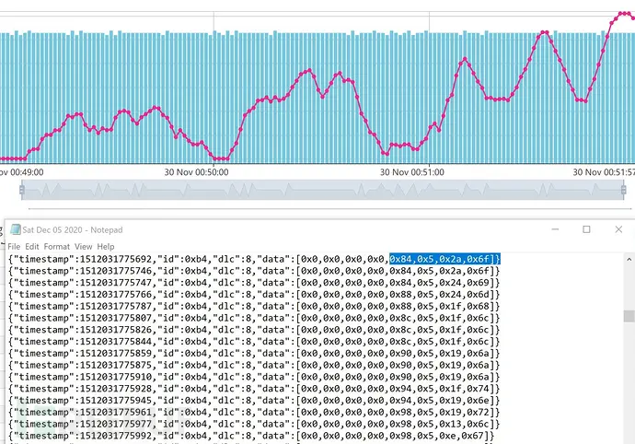Click the chart axis label 30 Nov 00:51:00
Viewport: 635px width, 444px height.
(x=412, y=172)
